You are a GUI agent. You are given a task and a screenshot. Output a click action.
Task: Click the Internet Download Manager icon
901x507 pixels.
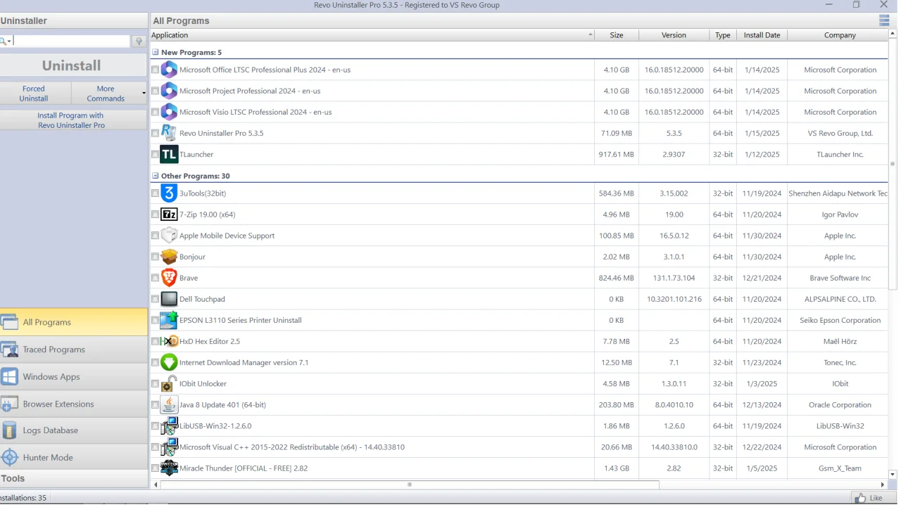169,362
